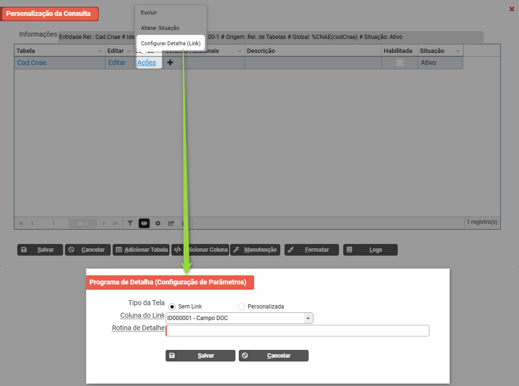The height and width of the screenshot is (386, 519).
Task: Enable the Habilitada checkbox for Cad.Cnae
Action: click(x=400, y=63)
